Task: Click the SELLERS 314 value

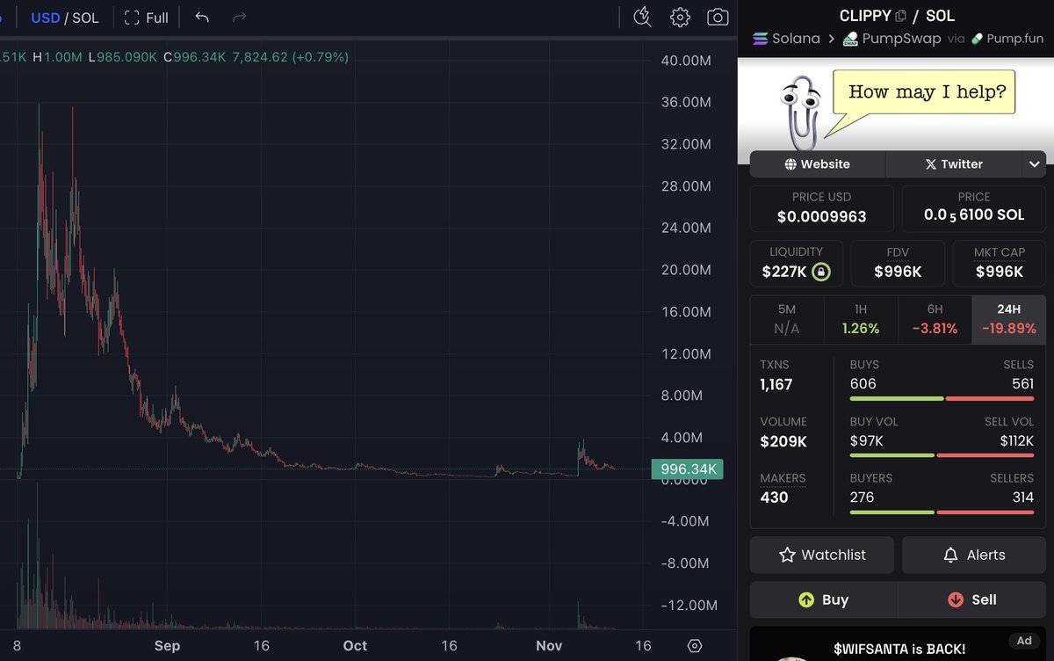Action: (x=1022, y=498)
